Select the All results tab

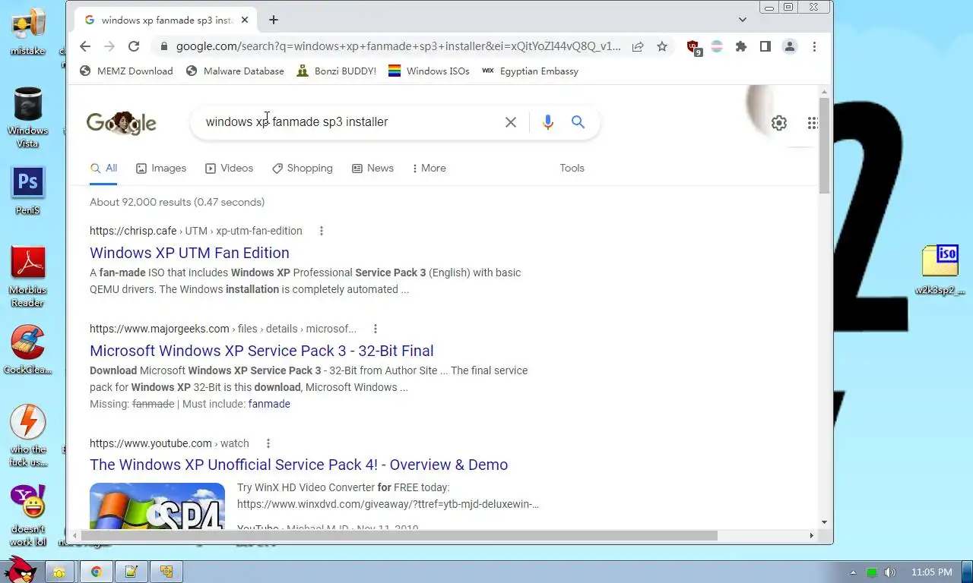pyautogui.click(x=103, y=169)
